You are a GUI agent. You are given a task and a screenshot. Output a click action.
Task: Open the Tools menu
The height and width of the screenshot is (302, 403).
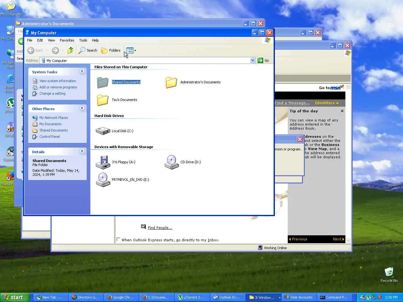(83, 40)
